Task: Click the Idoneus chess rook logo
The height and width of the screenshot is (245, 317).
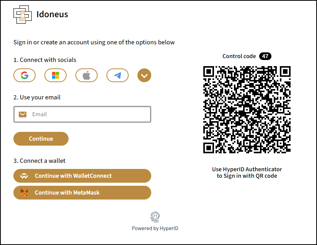Action: pyautogui.click(x=22, y=15)
